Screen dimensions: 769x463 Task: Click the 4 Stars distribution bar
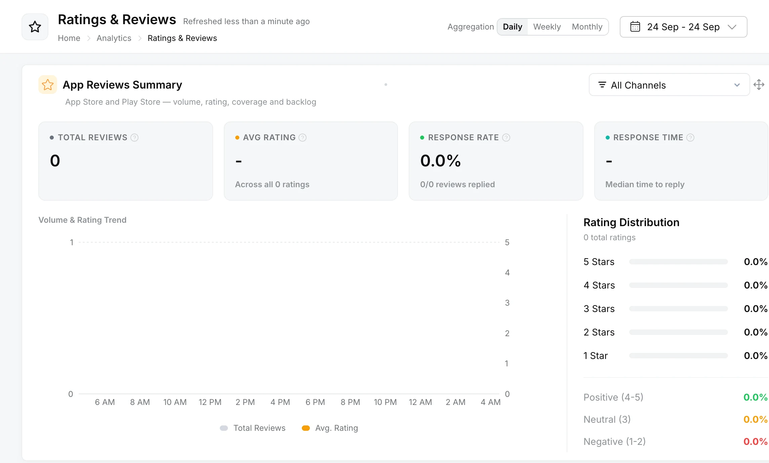pyautogui.click(x=678, y=285)
